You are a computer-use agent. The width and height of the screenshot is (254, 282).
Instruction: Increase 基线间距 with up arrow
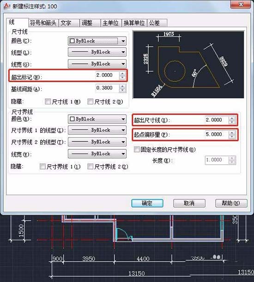pyautogui.click(x=122, y=86)
